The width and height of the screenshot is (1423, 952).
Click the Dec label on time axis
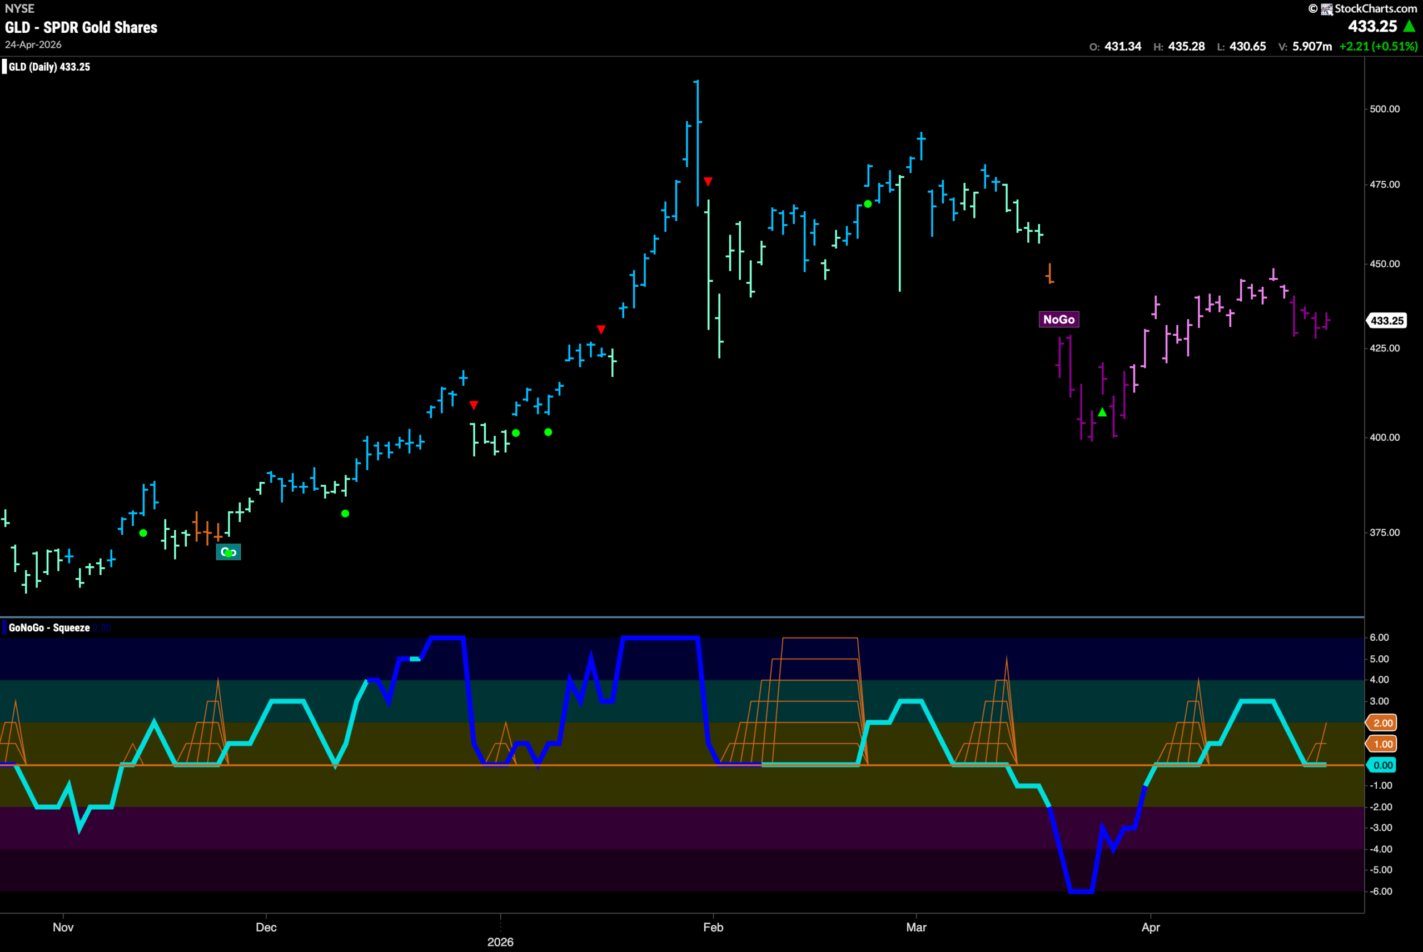click(266, 927)
